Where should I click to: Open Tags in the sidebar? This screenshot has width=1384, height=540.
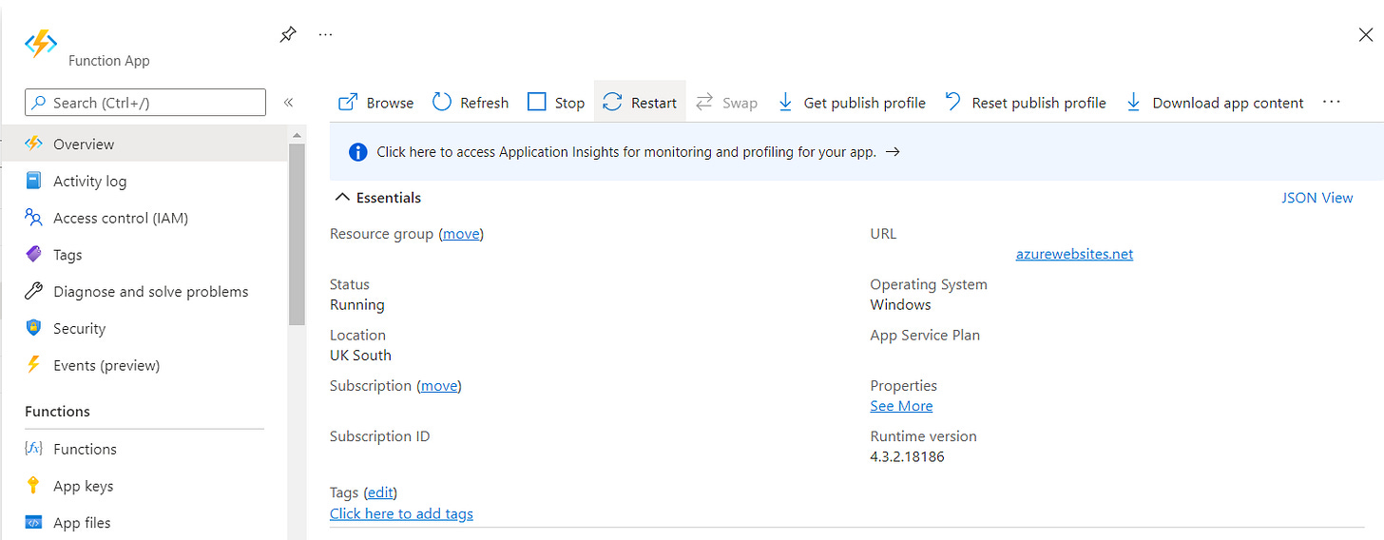tap(144, 255)
